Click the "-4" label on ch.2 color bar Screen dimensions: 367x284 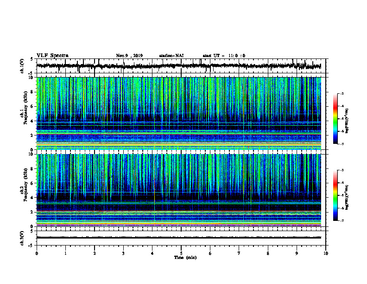(x=342, y=183)
